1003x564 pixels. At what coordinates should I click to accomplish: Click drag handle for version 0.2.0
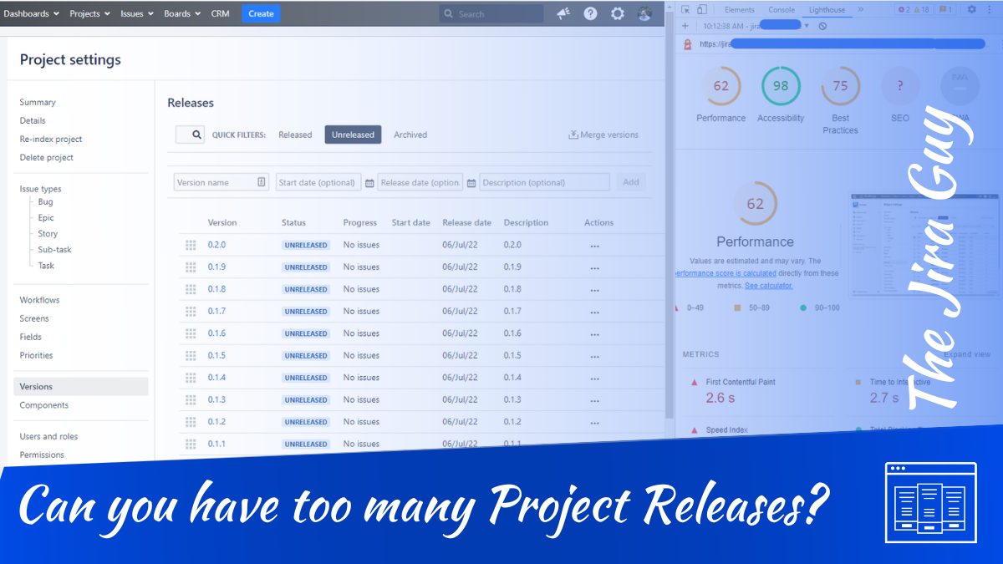point(191,246)
